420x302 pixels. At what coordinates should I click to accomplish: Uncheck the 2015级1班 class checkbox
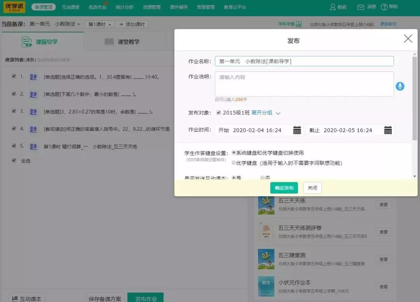[219, 112]
